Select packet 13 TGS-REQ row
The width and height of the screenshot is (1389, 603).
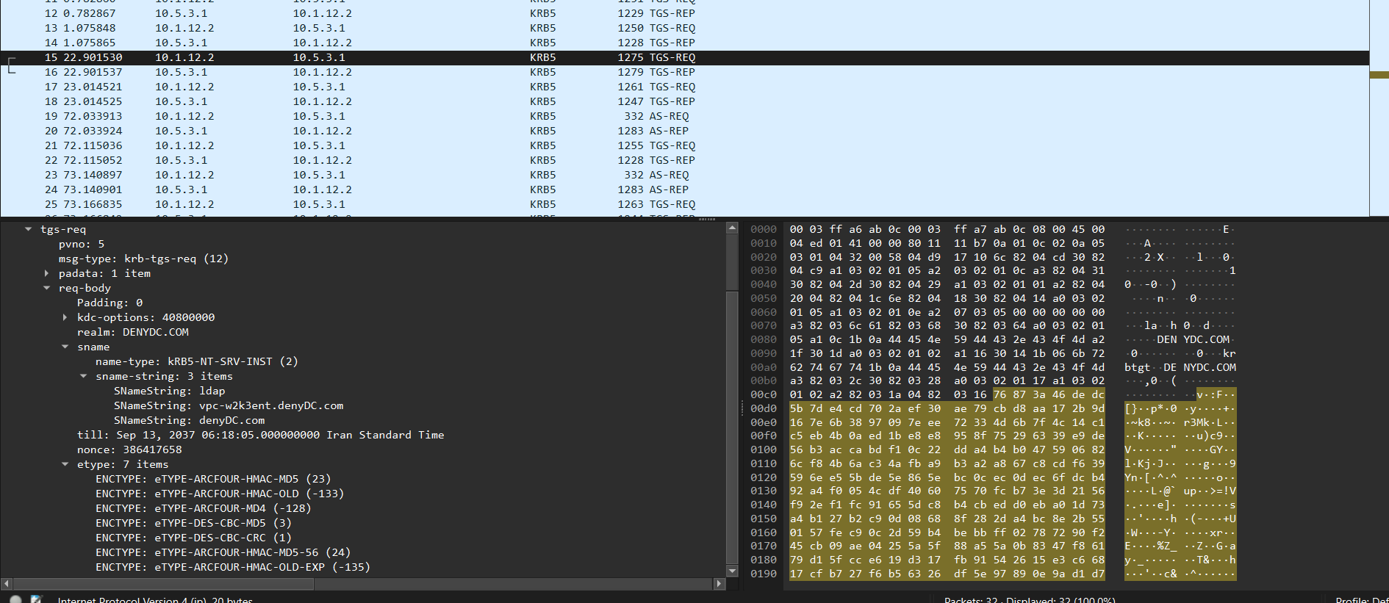(x=684, y=28)
